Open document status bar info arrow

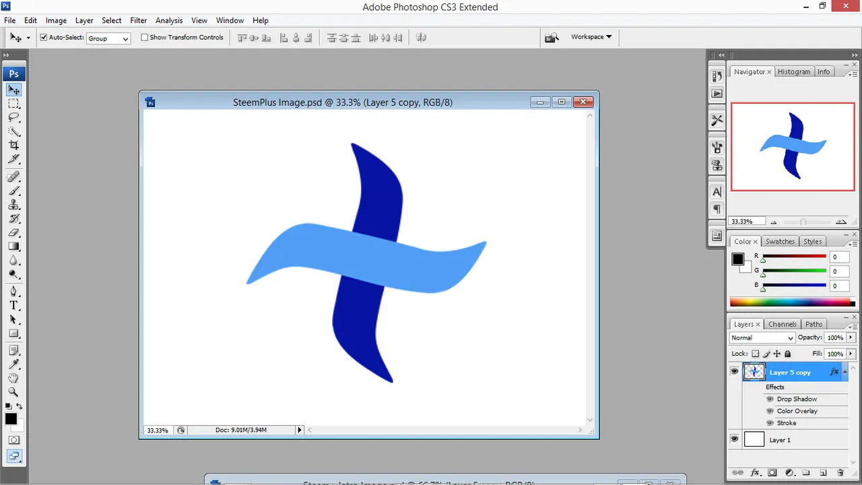click(x=300, y=430)
